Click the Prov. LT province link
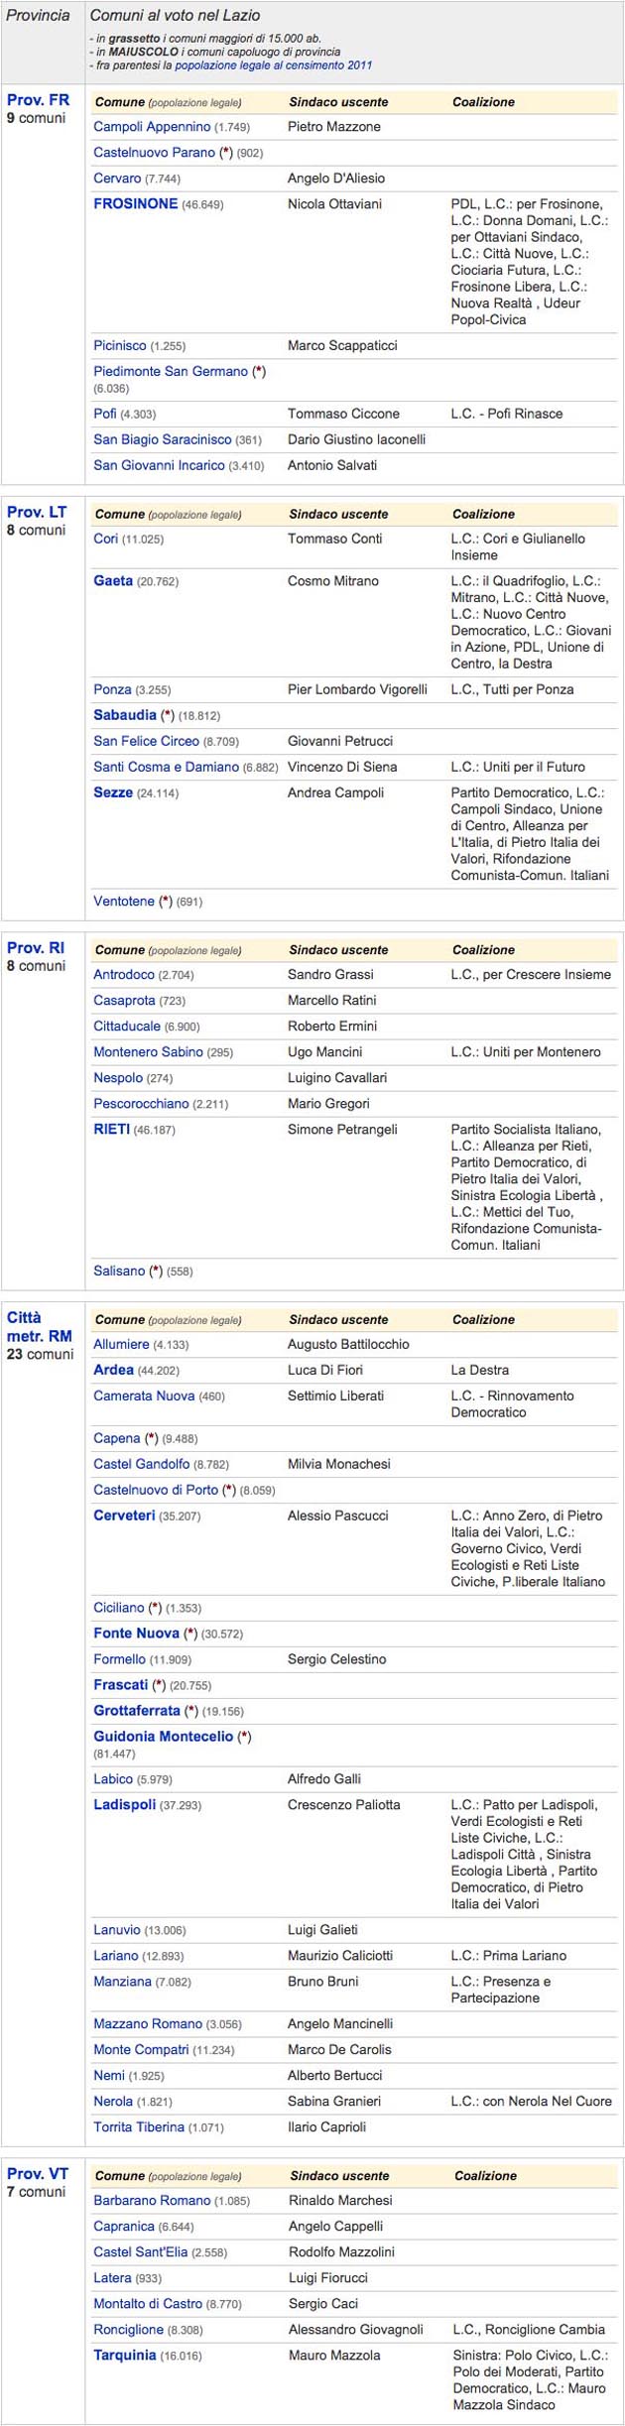 (x=37, y=513)
